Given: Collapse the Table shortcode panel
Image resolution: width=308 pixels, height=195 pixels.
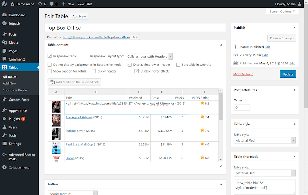Looking at the screenshot, I should tap(294, 156).
